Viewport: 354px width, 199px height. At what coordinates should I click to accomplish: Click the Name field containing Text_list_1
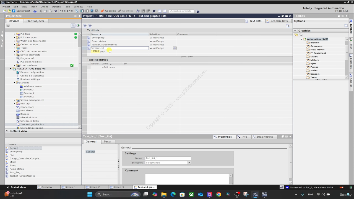tap(168, 158)
